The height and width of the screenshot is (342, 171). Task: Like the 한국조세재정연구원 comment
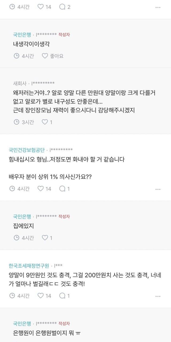tap(41, 296)
